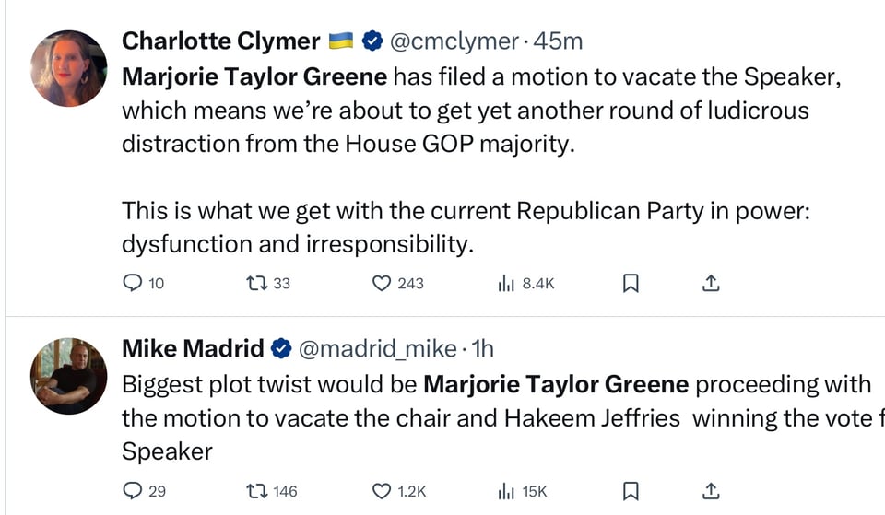The height and width of the screenshot is (515, 885).
Task: Click the Charlotte Clymer display name
Action: click(x=220, y=41)
